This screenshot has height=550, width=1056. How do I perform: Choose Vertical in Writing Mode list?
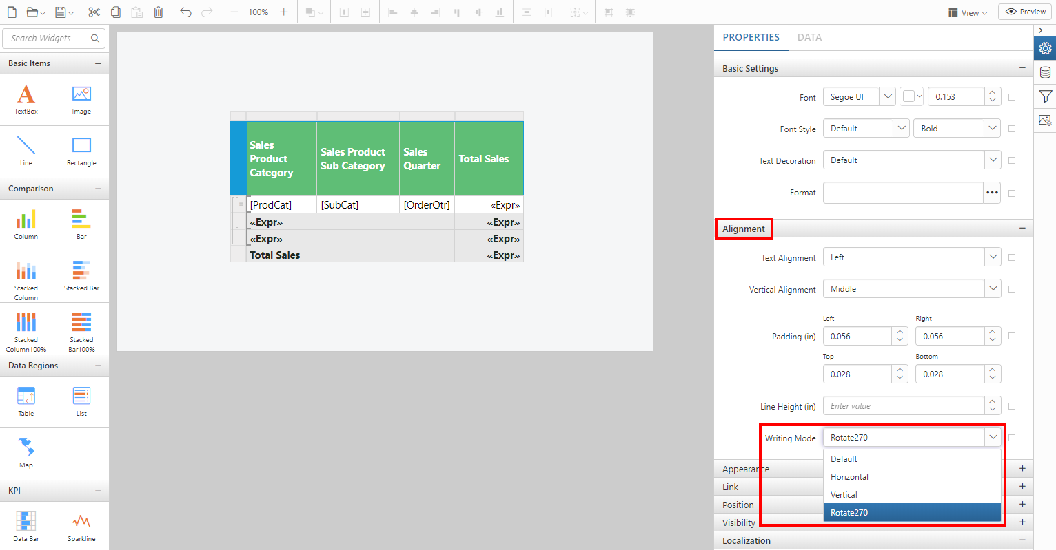coord(912,495)
